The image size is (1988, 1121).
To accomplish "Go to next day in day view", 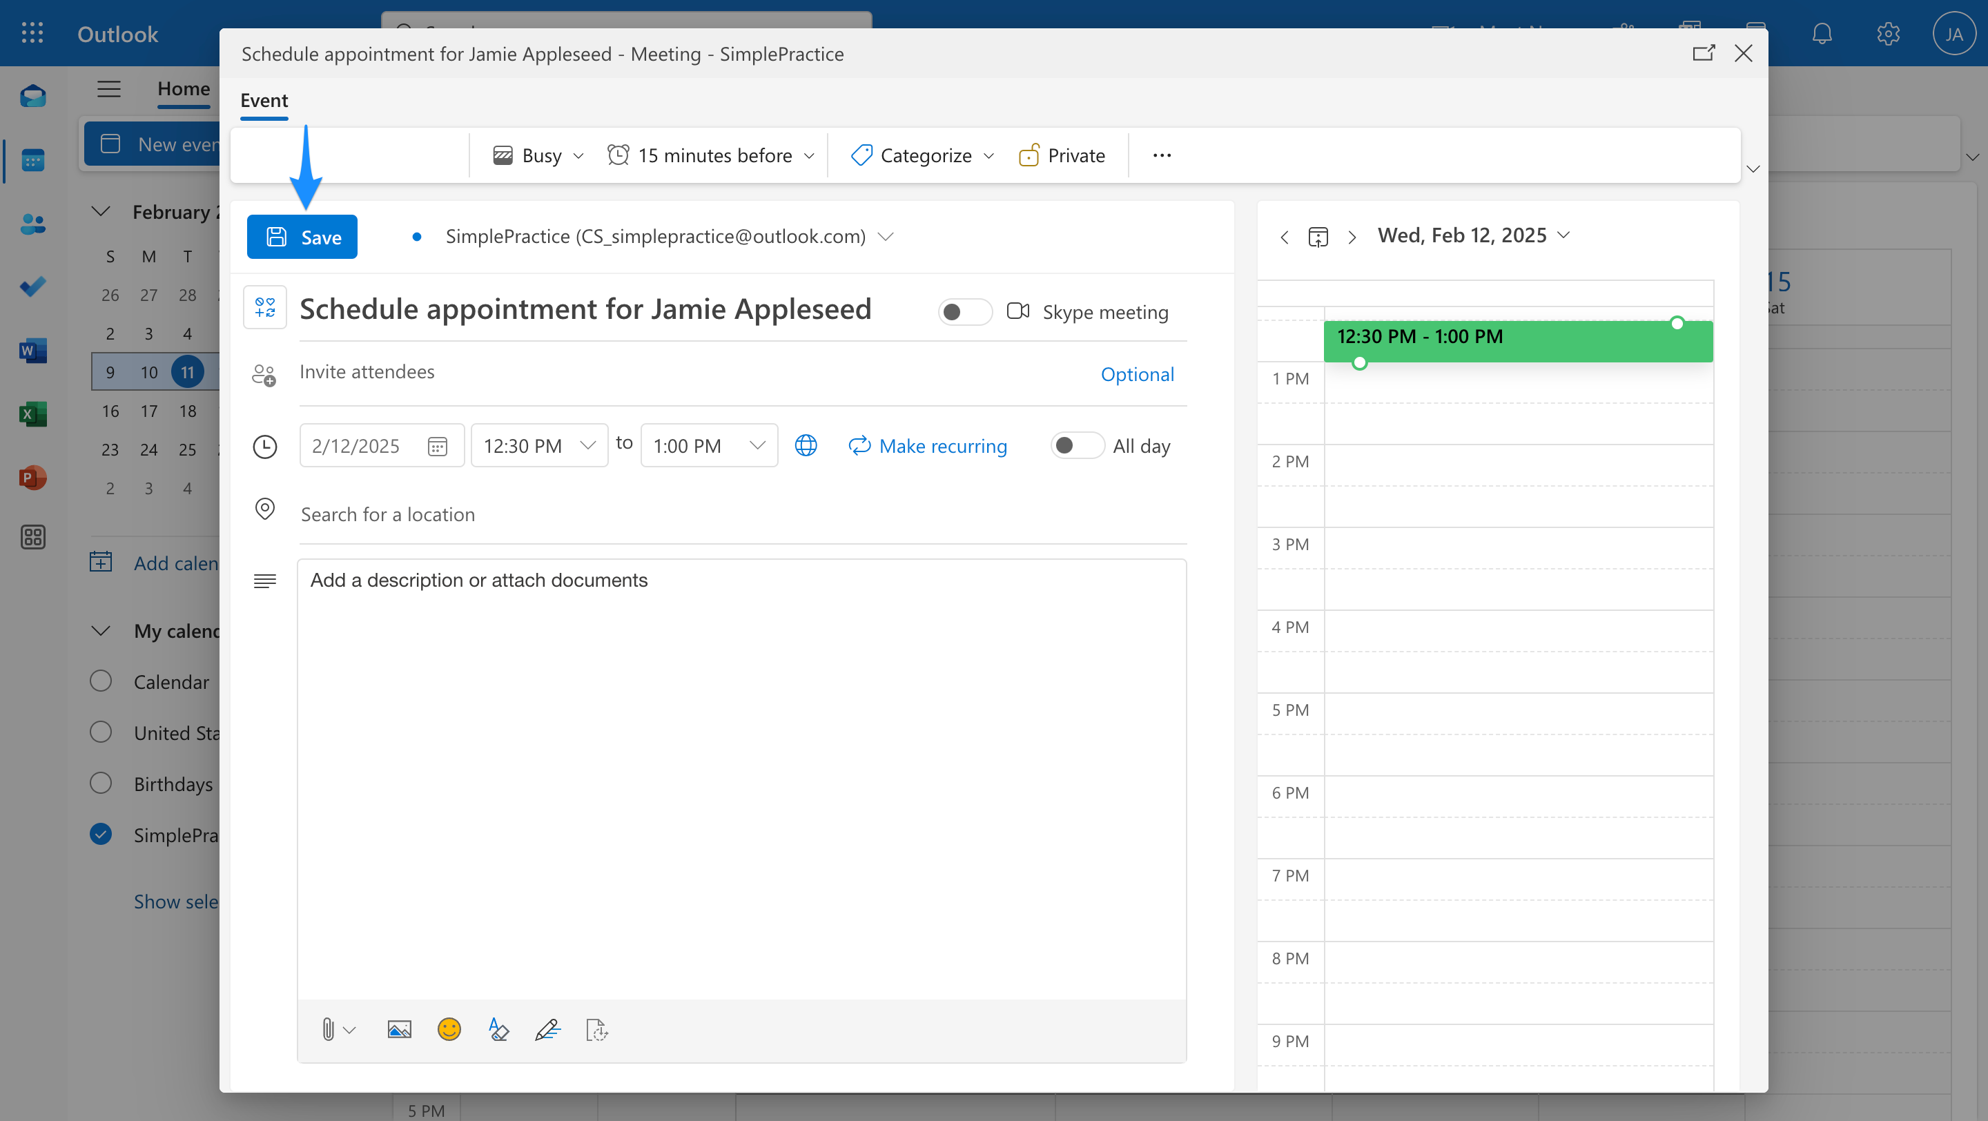I will pyautogui.click(x=1352, y=237).
